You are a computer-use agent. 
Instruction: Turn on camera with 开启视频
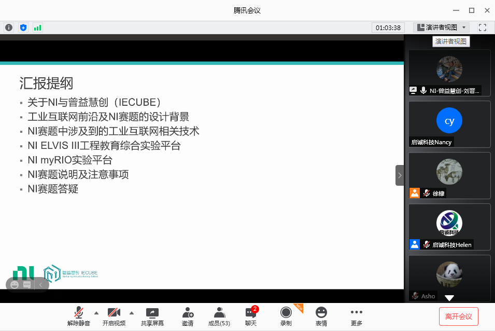[114, 316]
